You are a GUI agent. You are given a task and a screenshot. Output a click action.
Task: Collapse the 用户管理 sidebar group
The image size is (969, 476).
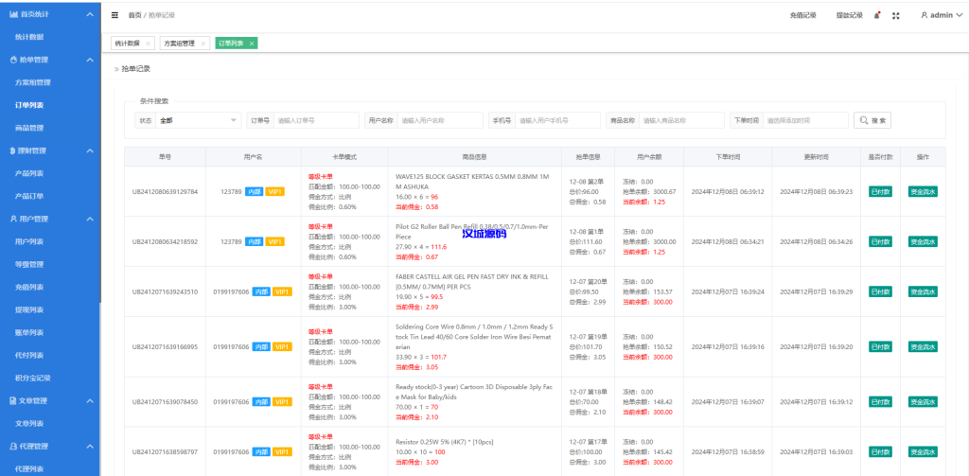click(89, 219)
